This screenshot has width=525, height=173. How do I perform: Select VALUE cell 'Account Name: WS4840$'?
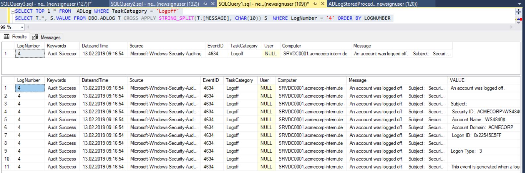tap(484, 120)
